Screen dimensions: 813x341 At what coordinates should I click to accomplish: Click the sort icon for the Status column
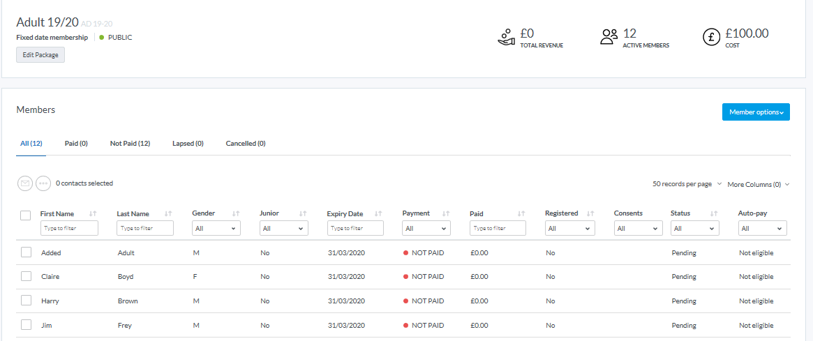[713, 213]
